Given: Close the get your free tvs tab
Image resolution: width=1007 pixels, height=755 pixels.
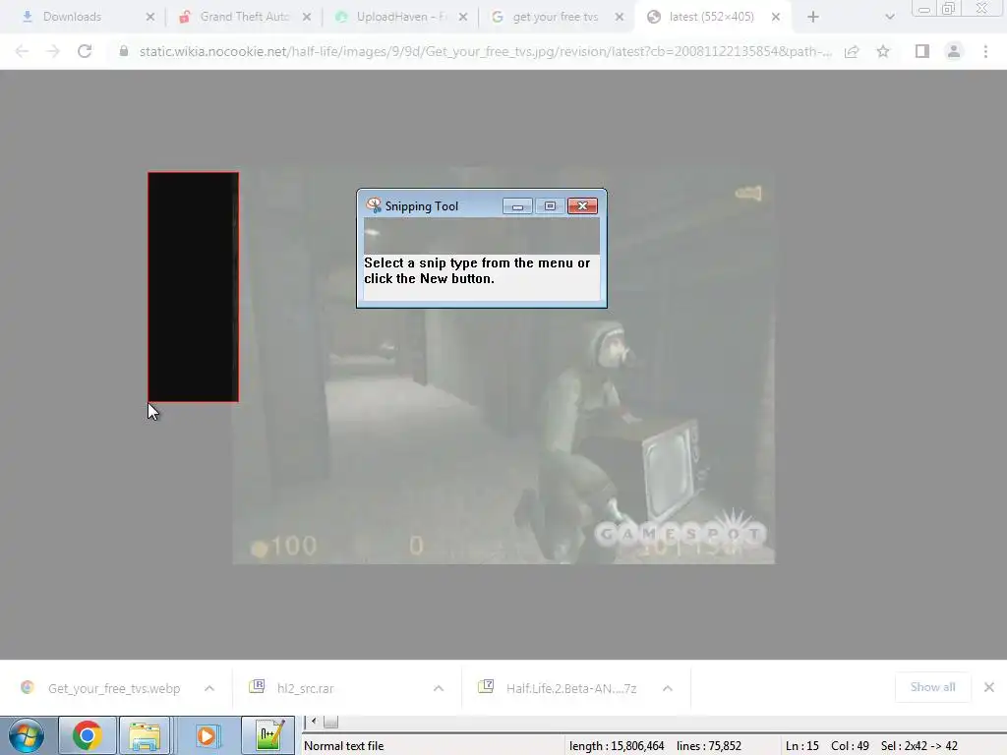Looking at the screenshot, I should click(620, 18).
